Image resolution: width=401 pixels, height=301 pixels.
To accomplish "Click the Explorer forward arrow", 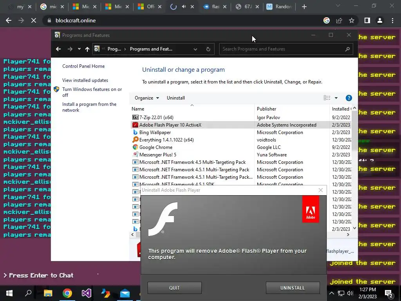I will [70, 49].
